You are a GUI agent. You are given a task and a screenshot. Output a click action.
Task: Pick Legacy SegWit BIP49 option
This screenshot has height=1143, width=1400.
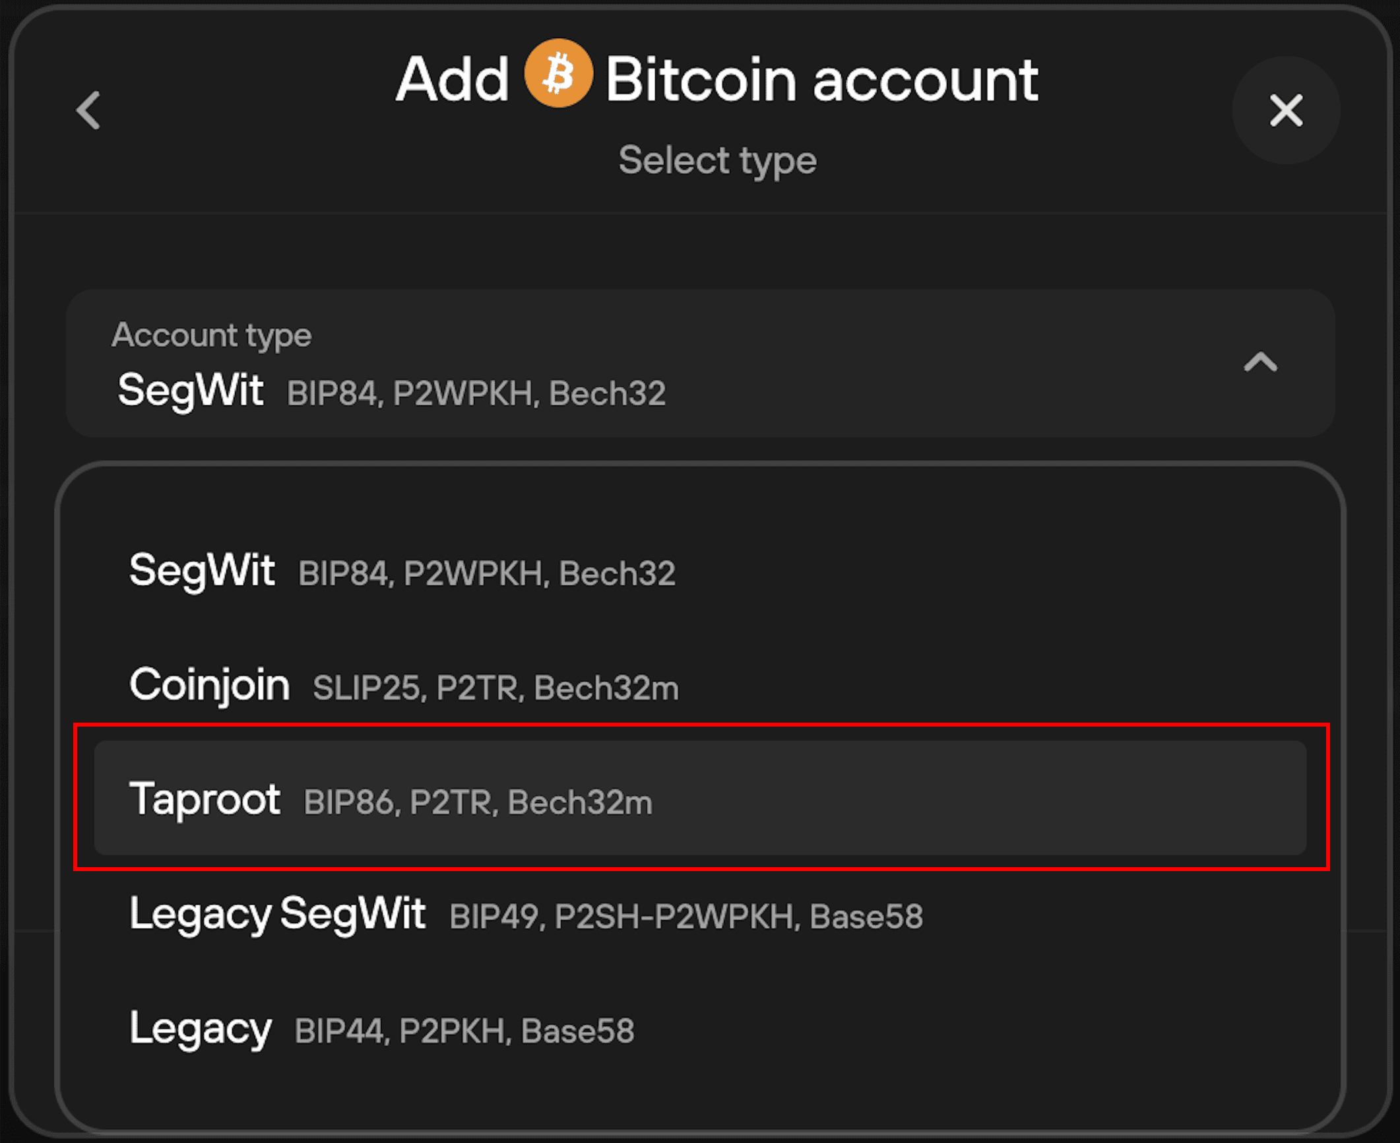tap(700, 915)
